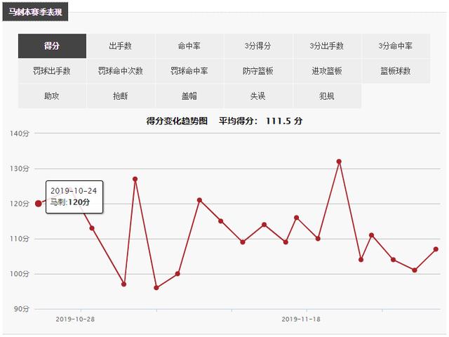Screen dimensions: 449x337
Task: Click the 130分 y-axis label
Action: (x=20, y=168)
